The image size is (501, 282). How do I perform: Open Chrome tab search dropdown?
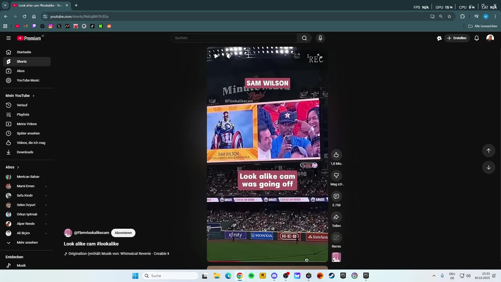tap(5, 5)
